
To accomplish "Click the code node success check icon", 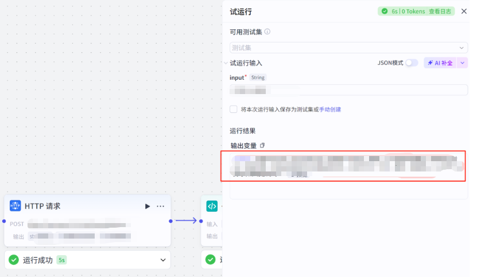I will [211, 260].
